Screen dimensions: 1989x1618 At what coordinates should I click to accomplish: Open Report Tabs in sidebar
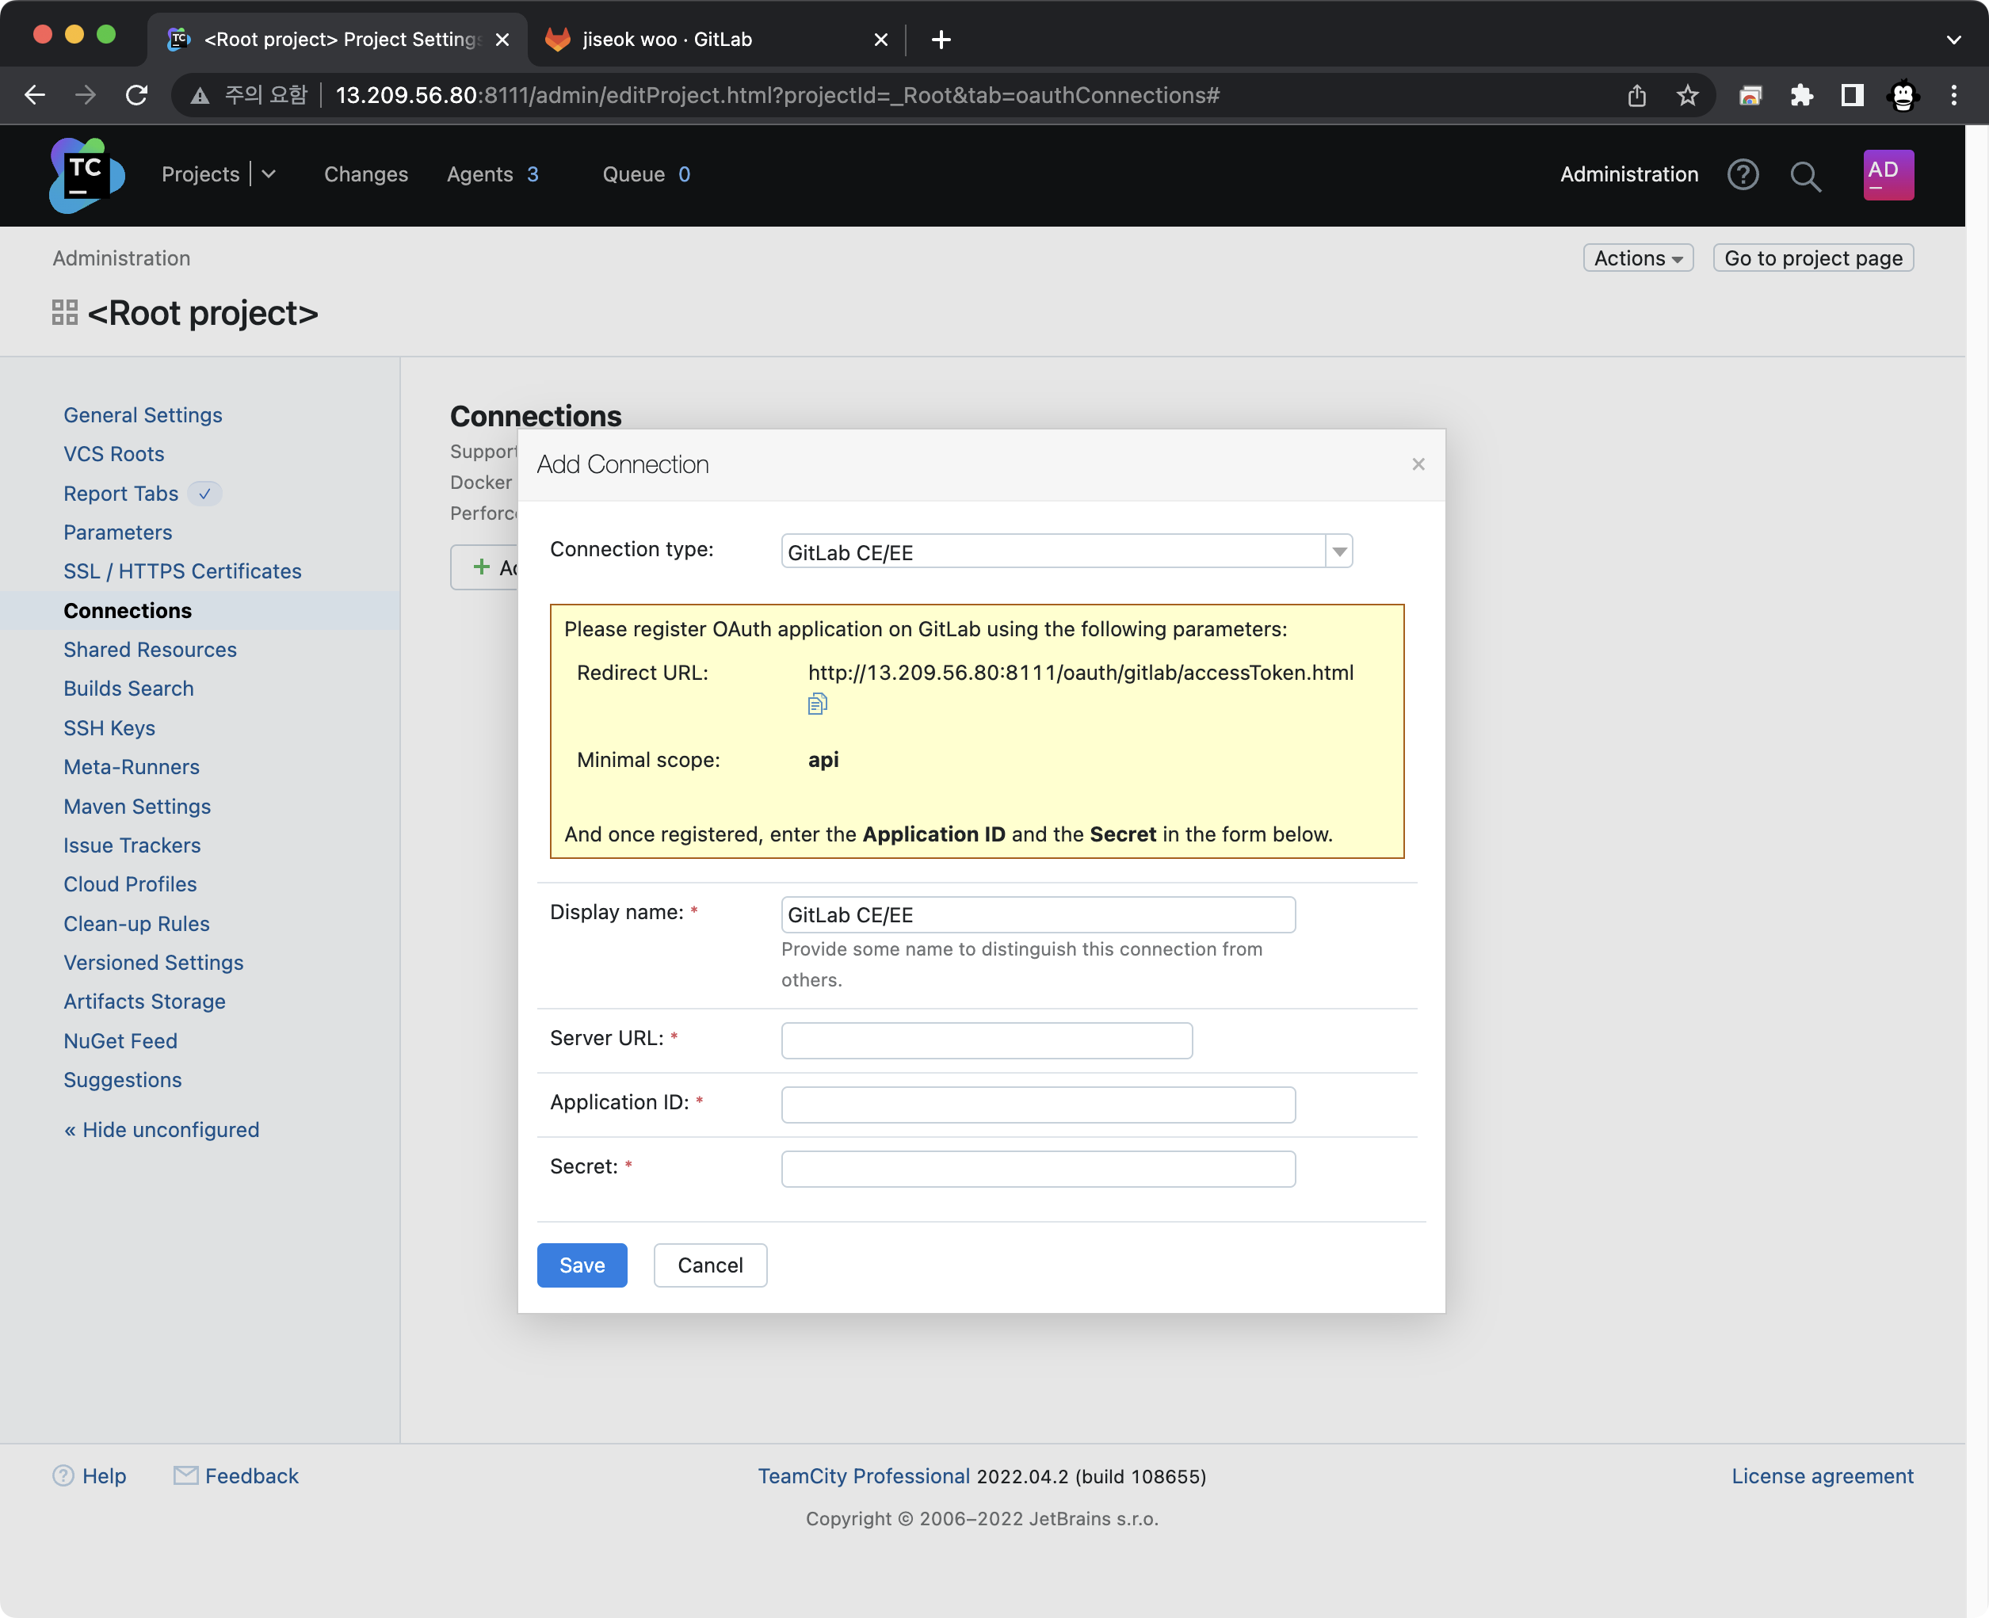coord(120,493)
